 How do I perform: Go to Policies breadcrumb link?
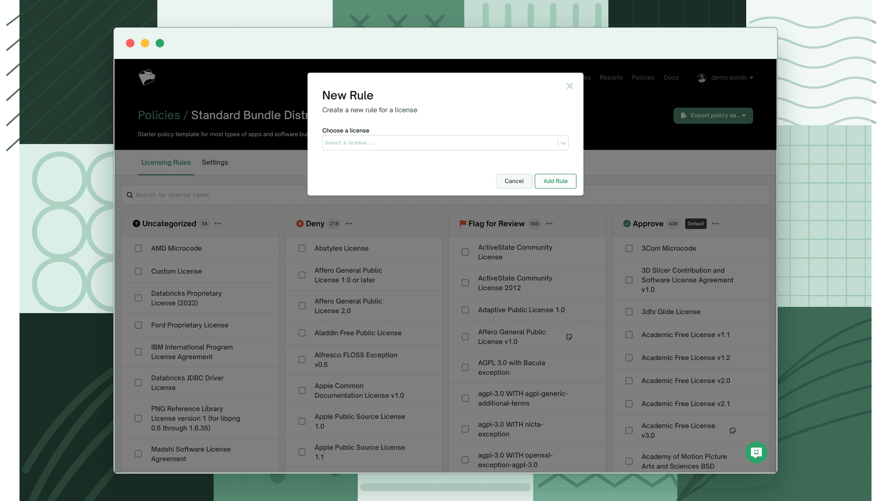coord(159,115)
